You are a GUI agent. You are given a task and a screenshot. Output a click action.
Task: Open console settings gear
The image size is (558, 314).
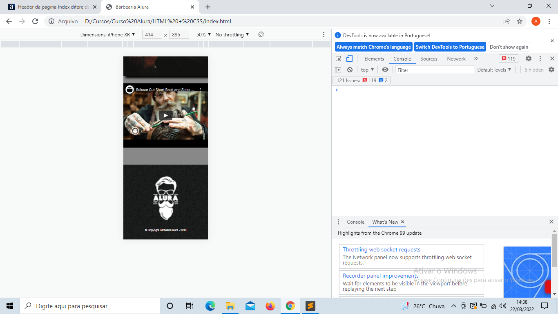coord(551,70)
